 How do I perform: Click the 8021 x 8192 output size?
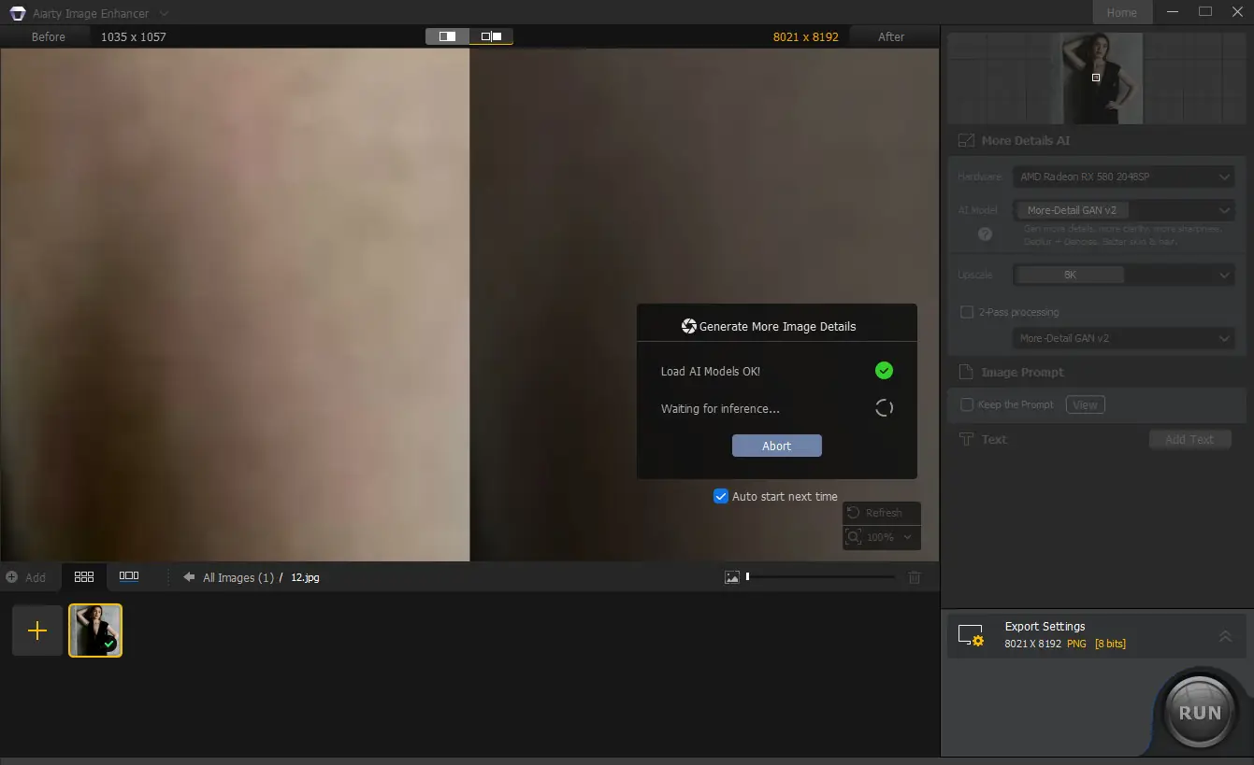(806, 36)
